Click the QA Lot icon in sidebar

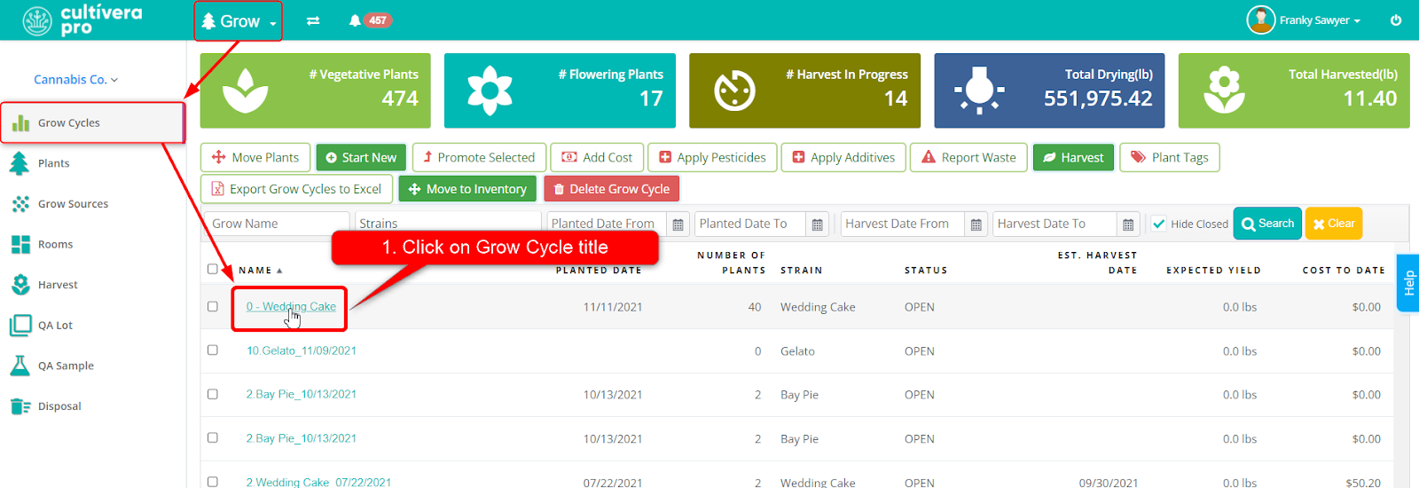click(20, 326)
